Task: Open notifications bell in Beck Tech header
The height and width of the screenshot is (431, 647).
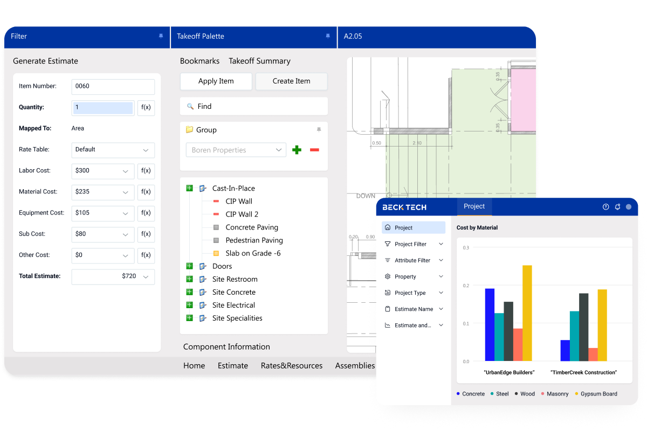Action: 617,207
